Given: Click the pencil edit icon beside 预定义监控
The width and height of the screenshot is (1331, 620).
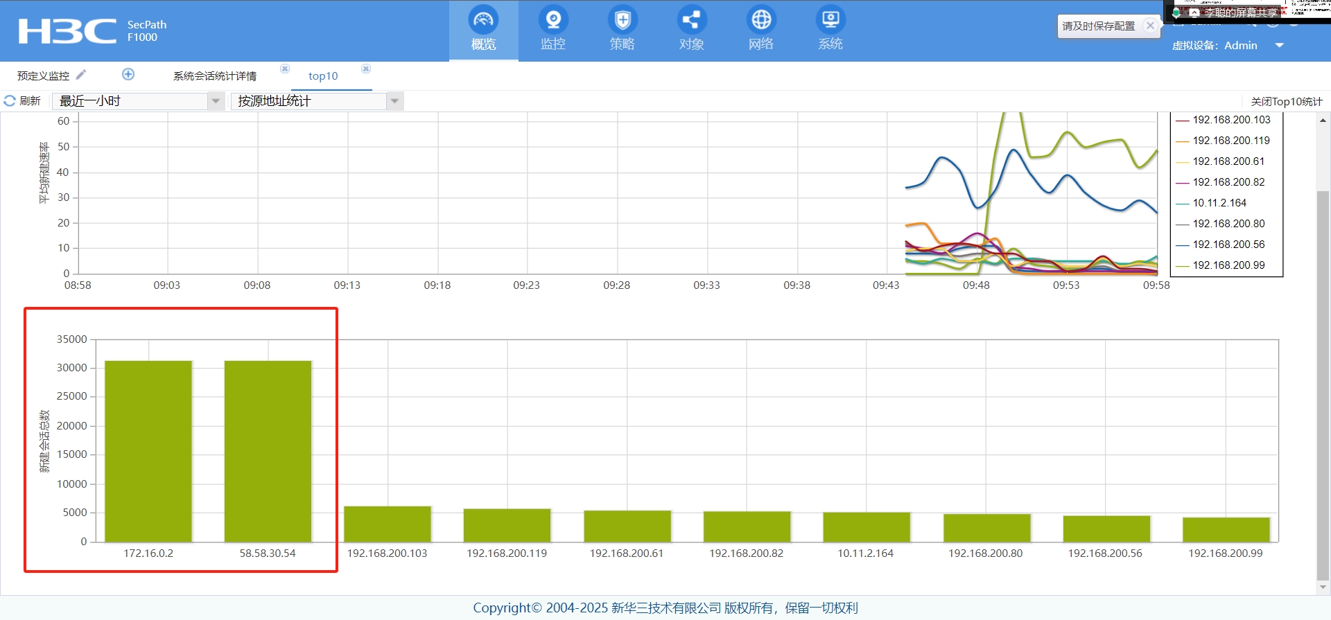Looking at the screenshot, I should 81,75.
